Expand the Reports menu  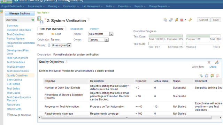pos(140,6)
